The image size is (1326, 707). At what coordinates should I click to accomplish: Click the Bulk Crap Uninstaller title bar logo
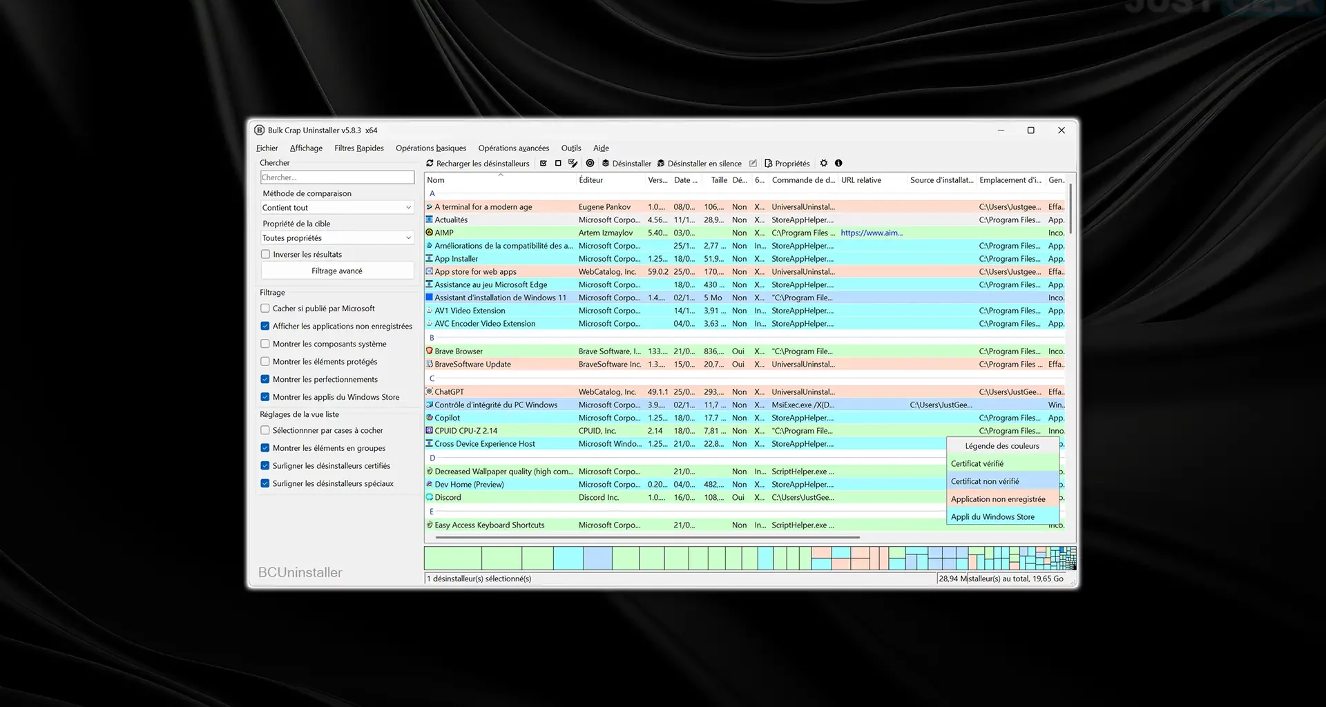[x=260, y=130]
